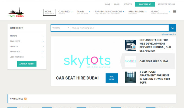This screenshot has width=184, height=108.
Task: Click the Real Estate text in sidebar
Action: (x=15, y=41)
